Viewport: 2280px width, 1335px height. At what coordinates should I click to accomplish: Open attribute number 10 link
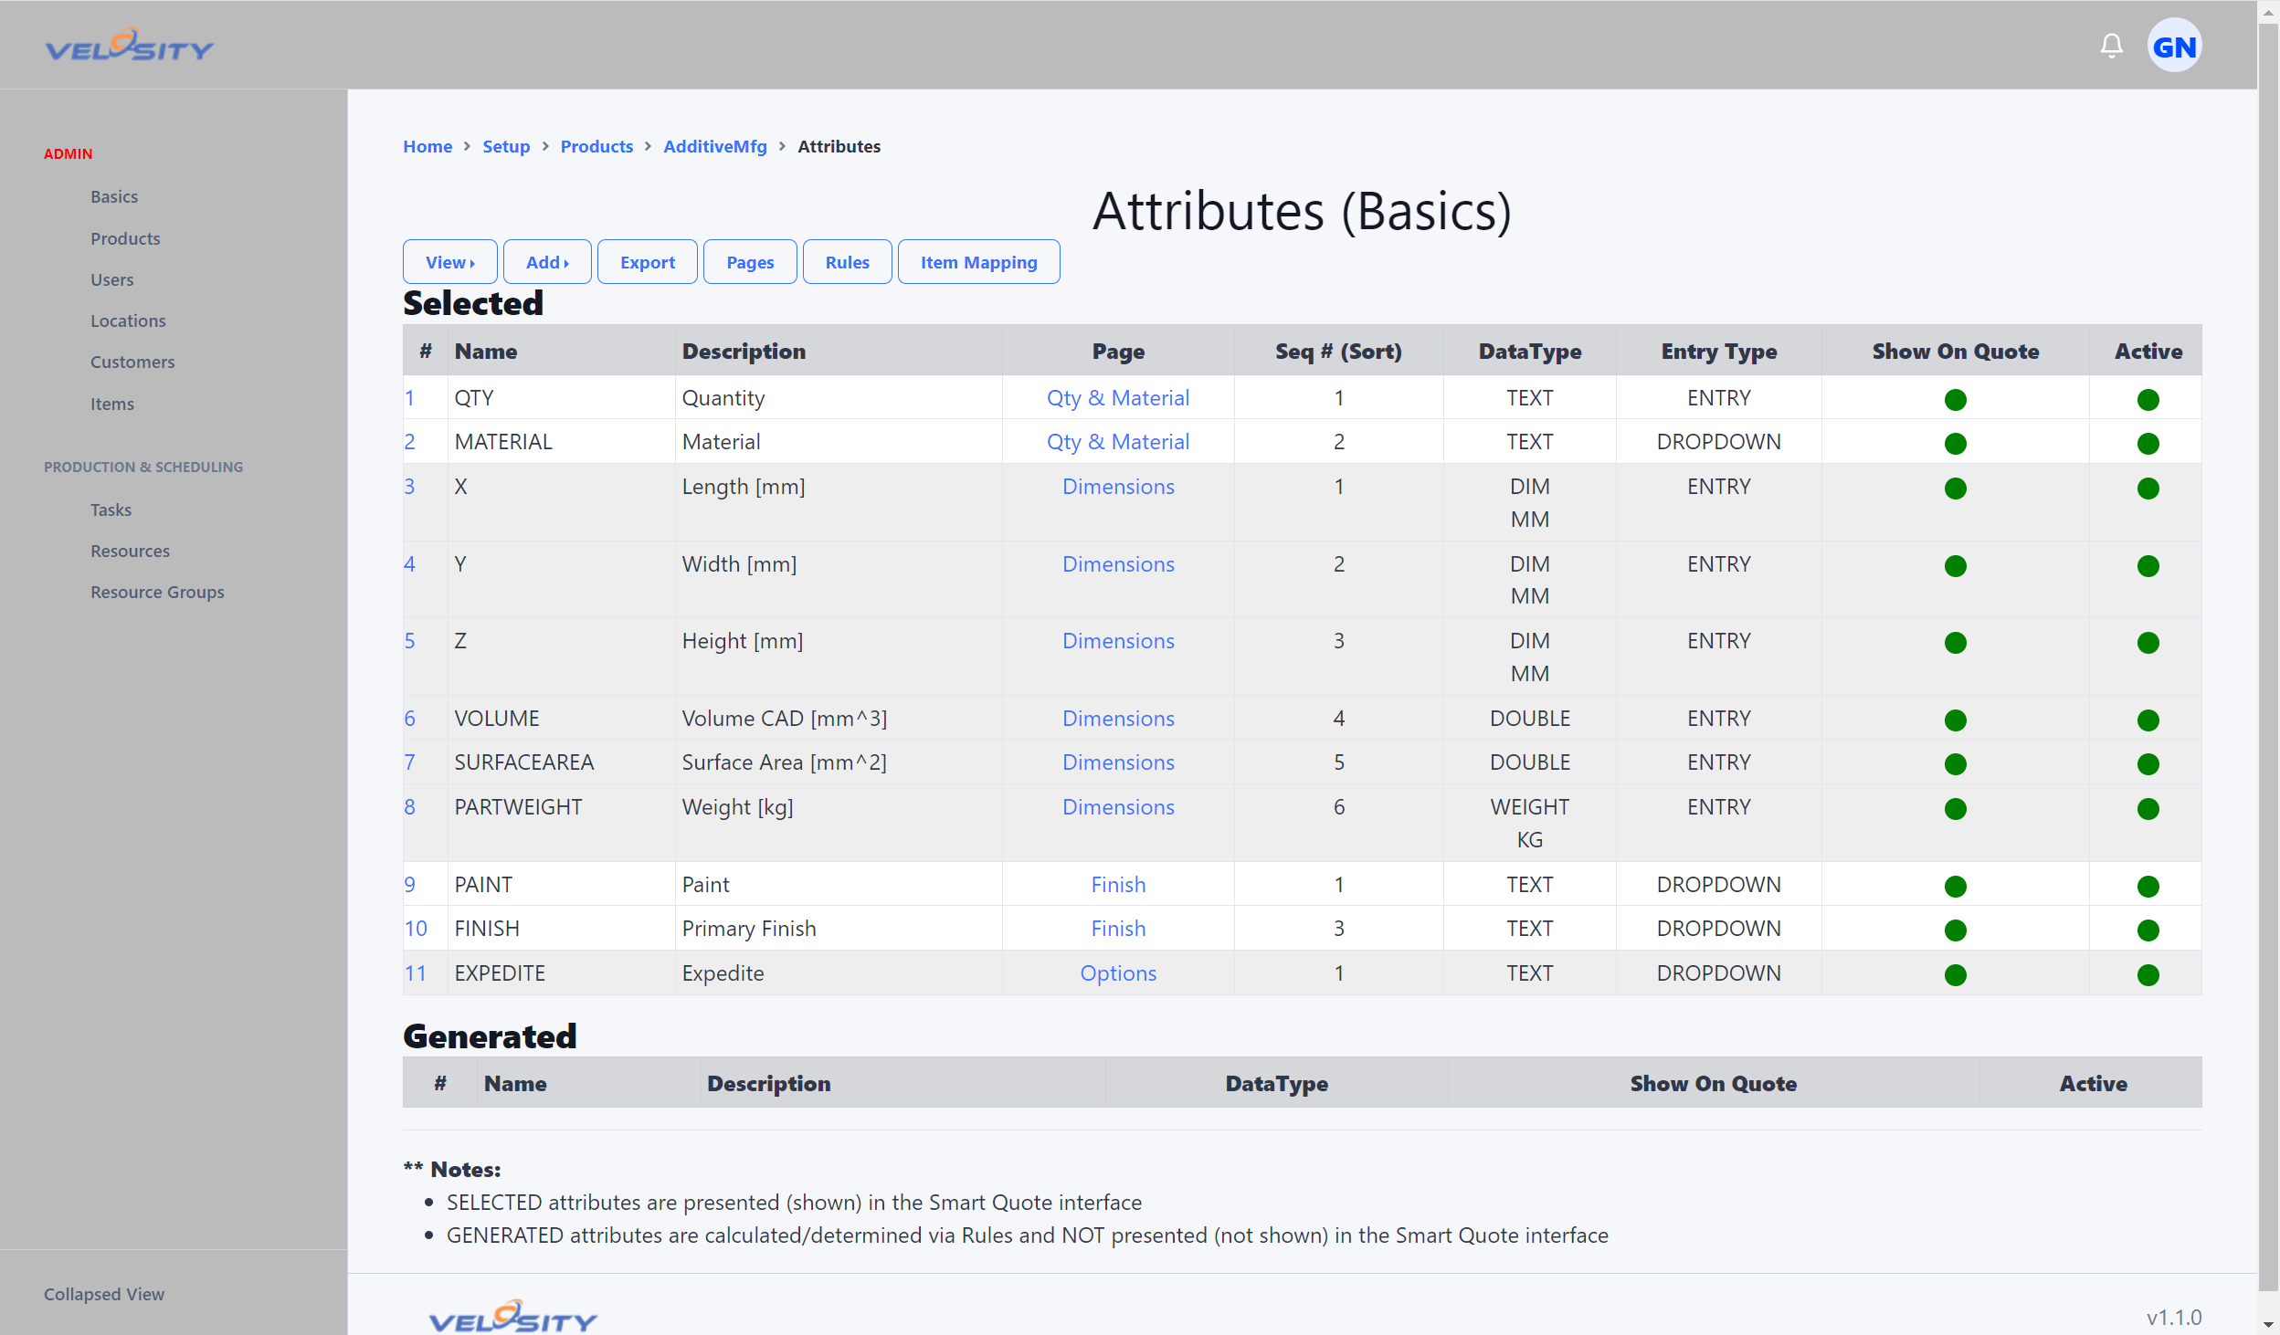point(416,929)
